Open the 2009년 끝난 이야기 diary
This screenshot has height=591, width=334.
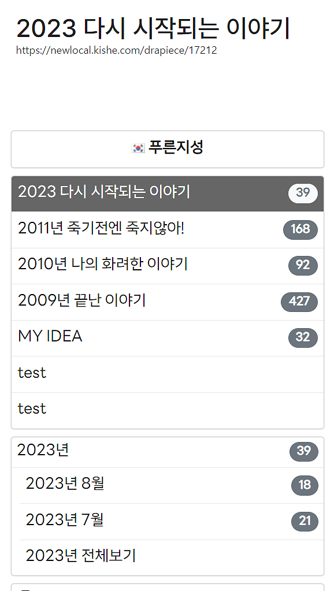coord(168,302)
